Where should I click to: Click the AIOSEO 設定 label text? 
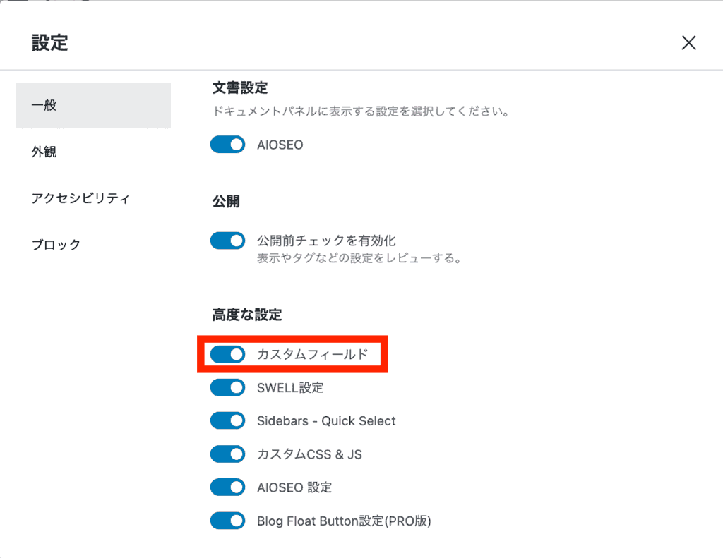click(x=294, y=487)
